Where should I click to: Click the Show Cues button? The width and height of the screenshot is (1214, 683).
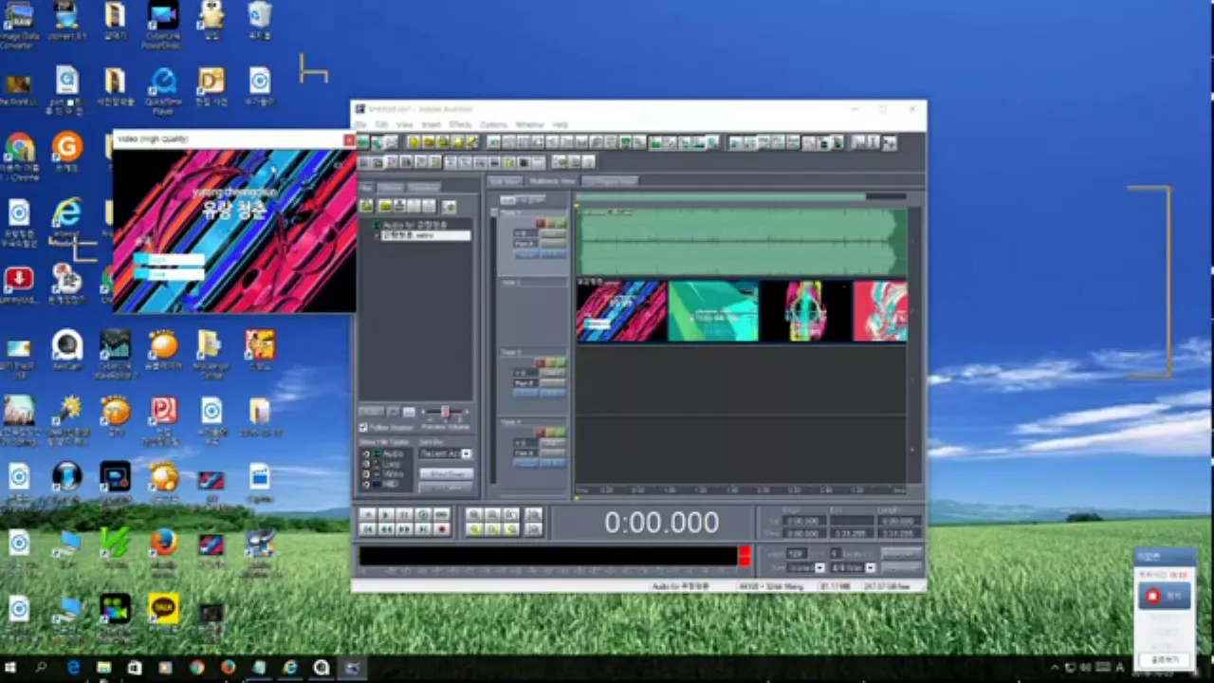point(446,473)
